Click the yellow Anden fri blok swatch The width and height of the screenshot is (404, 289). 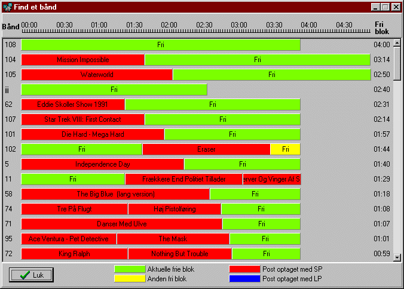pos(130,279)
